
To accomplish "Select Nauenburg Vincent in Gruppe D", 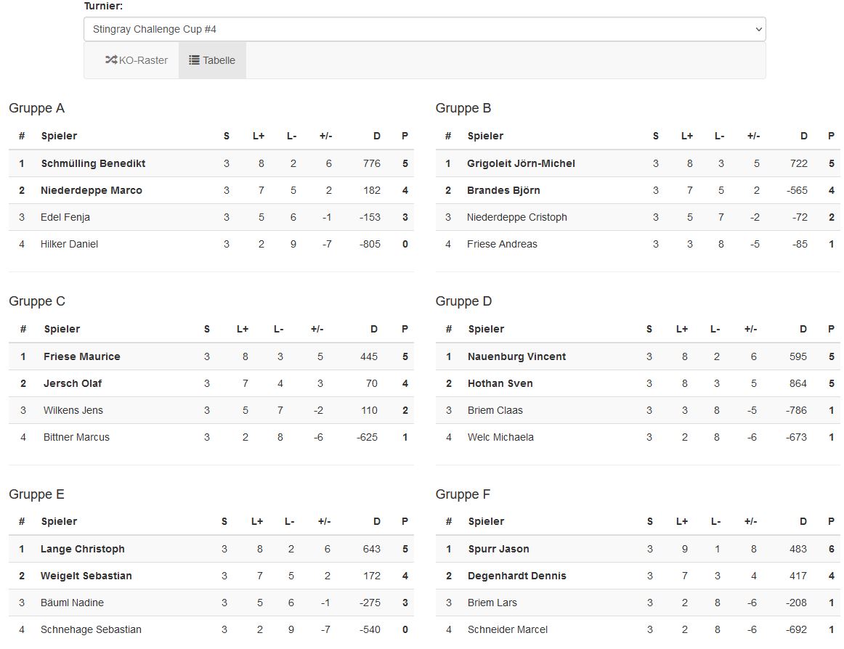I will (516, 356).
